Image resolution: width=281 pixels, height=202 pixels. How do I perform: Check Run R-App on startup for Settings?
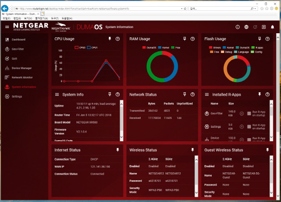coord(249,127)
